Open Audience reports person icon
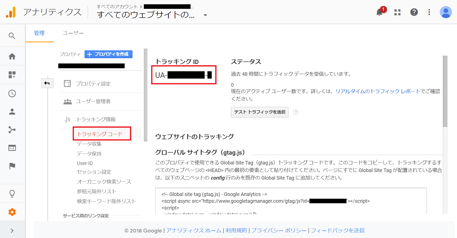457x238 pixels. (x=12, y=112)
